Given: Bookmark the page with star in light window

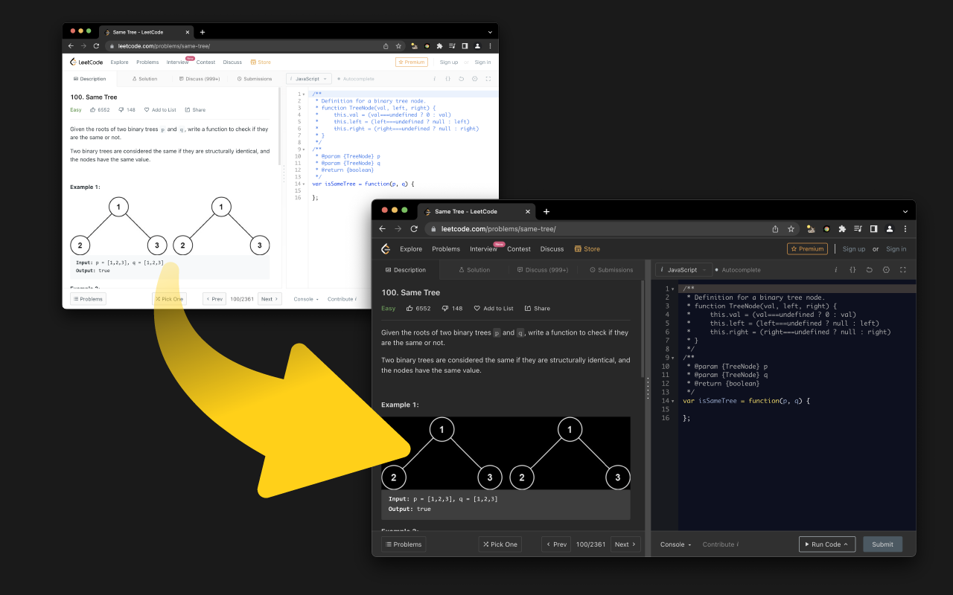Looking at the screenshot, I should coord(398,46).
